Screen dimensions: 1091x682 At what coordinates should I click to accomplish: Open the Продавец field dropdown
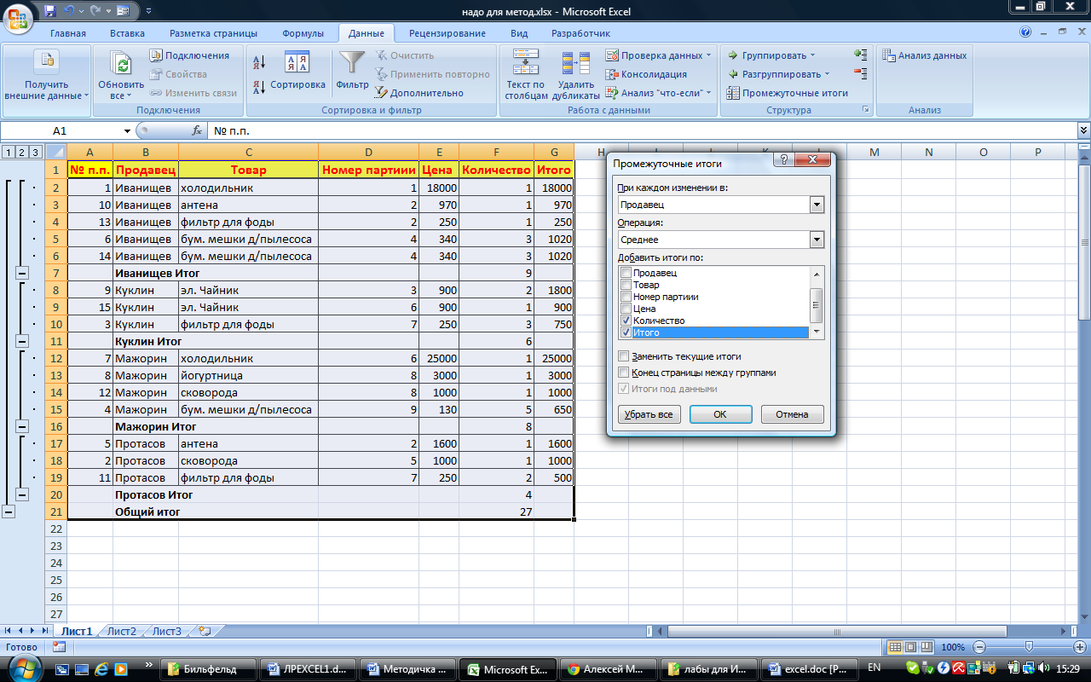[817, 205]
